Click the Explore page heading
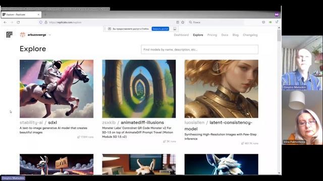Image resolution: width=323 pixels, height=181 pixels. click(33, 49)
